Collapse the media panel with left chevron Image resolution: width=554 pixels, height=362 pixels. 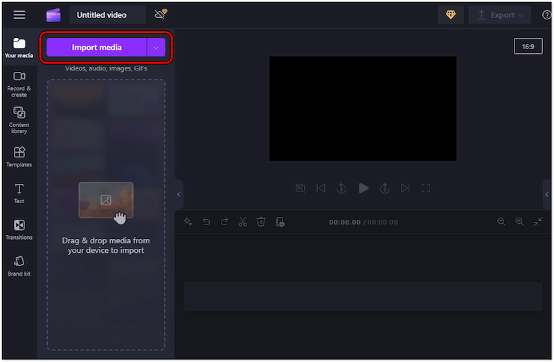(179, 195)
